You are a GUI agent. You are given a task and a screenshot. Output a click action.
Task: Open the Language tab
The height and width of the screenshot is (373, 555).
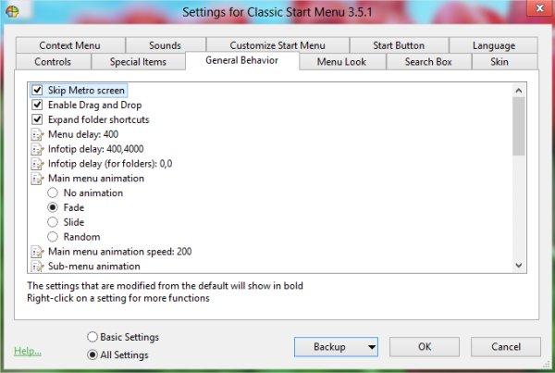(494, 45)
